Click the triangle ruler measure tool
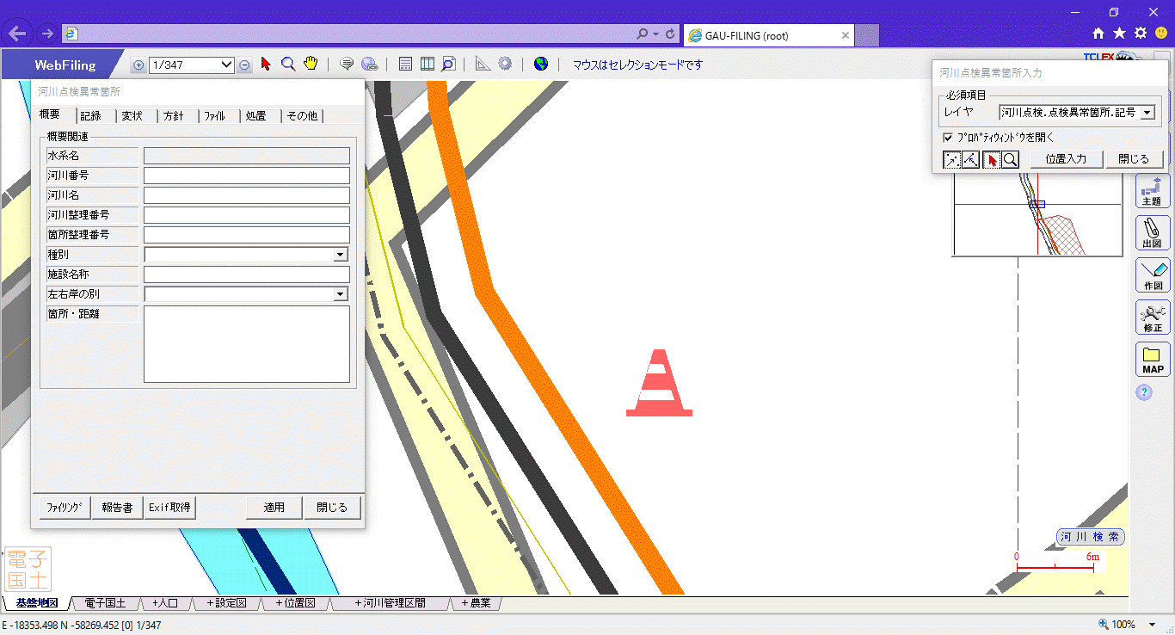The image size is (1175, 635). [x=483, y=65]
